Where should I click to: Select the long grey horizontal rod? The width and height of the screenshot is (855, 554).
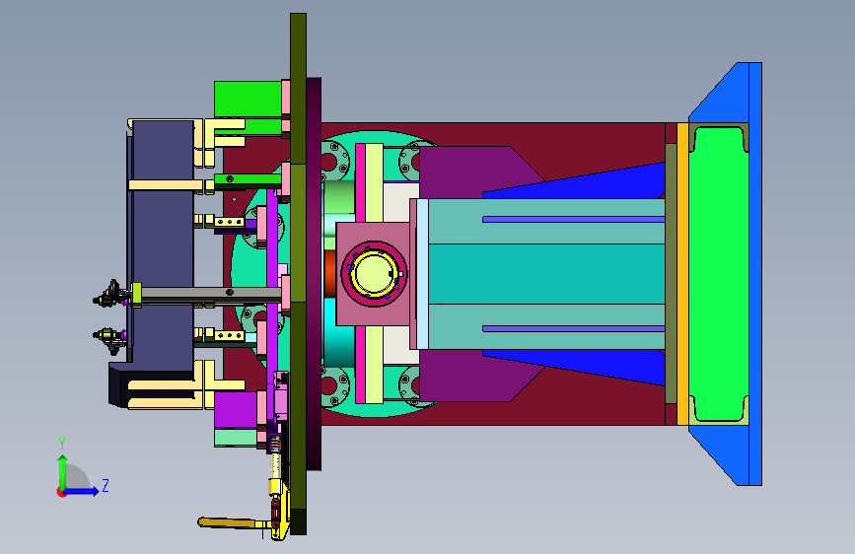[212, 294]
